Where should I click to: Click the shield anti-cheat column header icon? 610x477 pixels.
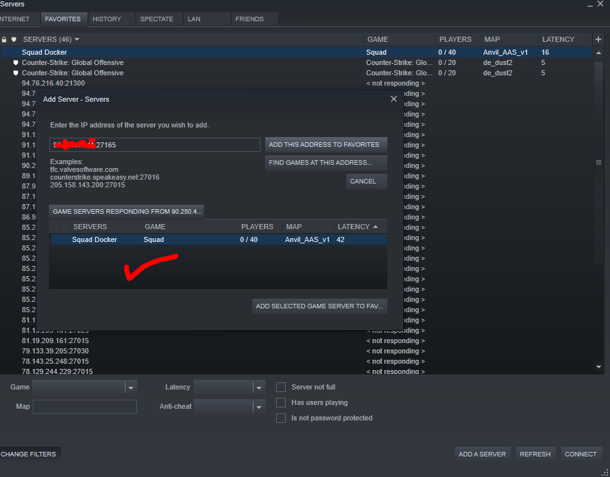pyautogui.click(x=14, y=39)
